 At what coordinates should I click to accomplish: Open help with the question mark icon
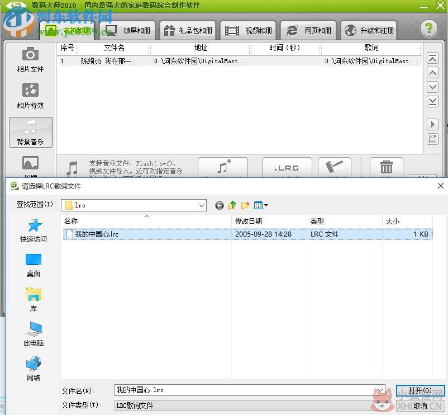tap(428, 29)
